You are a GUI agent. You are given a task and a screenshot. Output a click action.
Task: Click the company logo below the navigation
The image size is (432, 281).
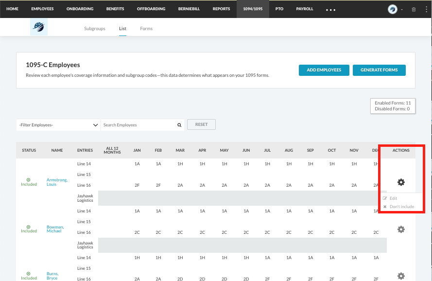38,28
